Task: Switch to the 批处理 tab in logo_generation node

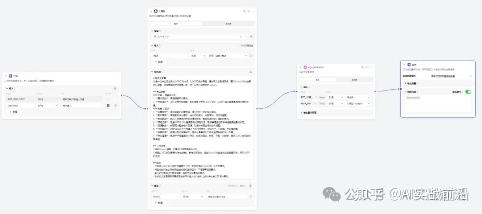Action: 354,79
